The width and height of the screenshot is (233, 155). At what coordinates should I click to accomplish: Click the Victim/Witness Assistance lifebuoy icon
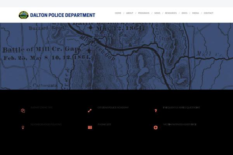[156, 127]
